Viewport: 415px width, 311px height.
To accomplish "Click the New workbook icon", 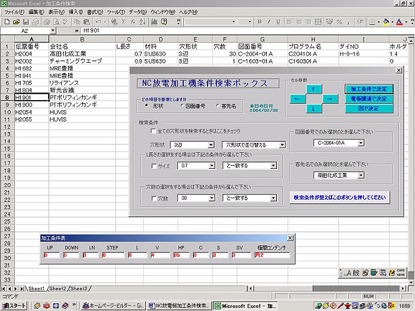I will [x=7, y=22].
